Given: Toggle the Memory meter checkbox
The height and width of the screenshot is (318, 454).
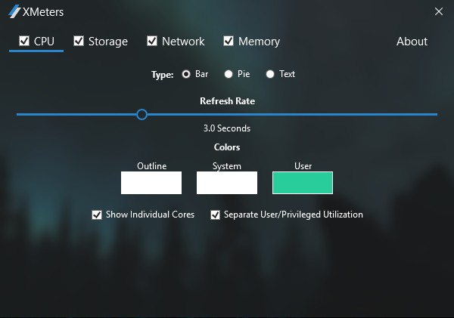Looking at the screenshot, I should point(229,41).
